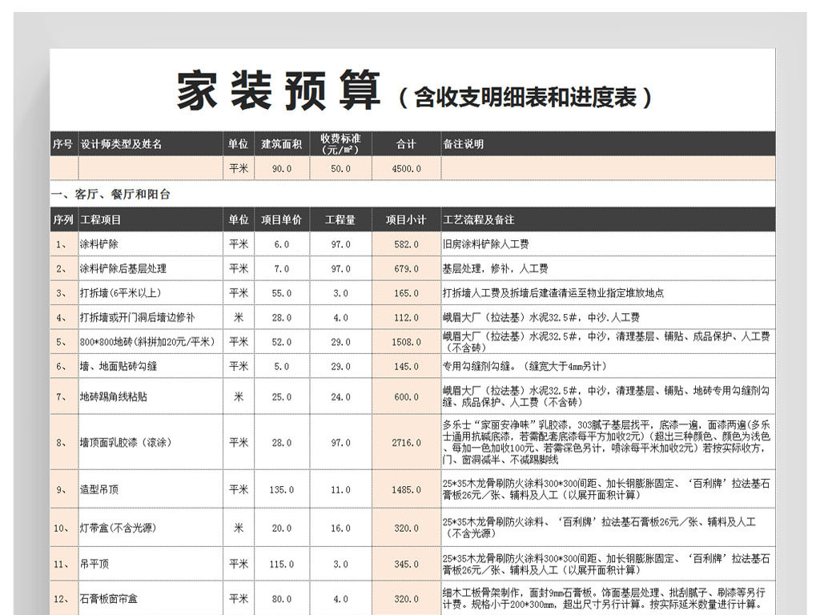Screen dimensions: 820x615
Task: Select the 工程量 column header
Action: [341, 218]
